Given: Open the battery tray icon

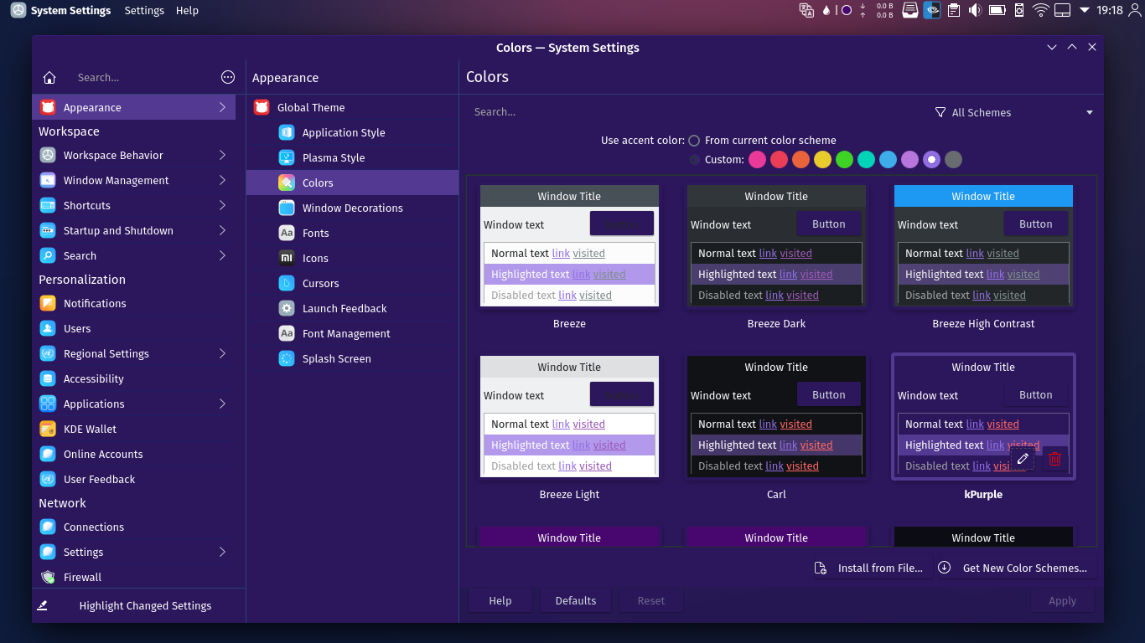Looking at the screenshot, I should [x=997, y=10].
